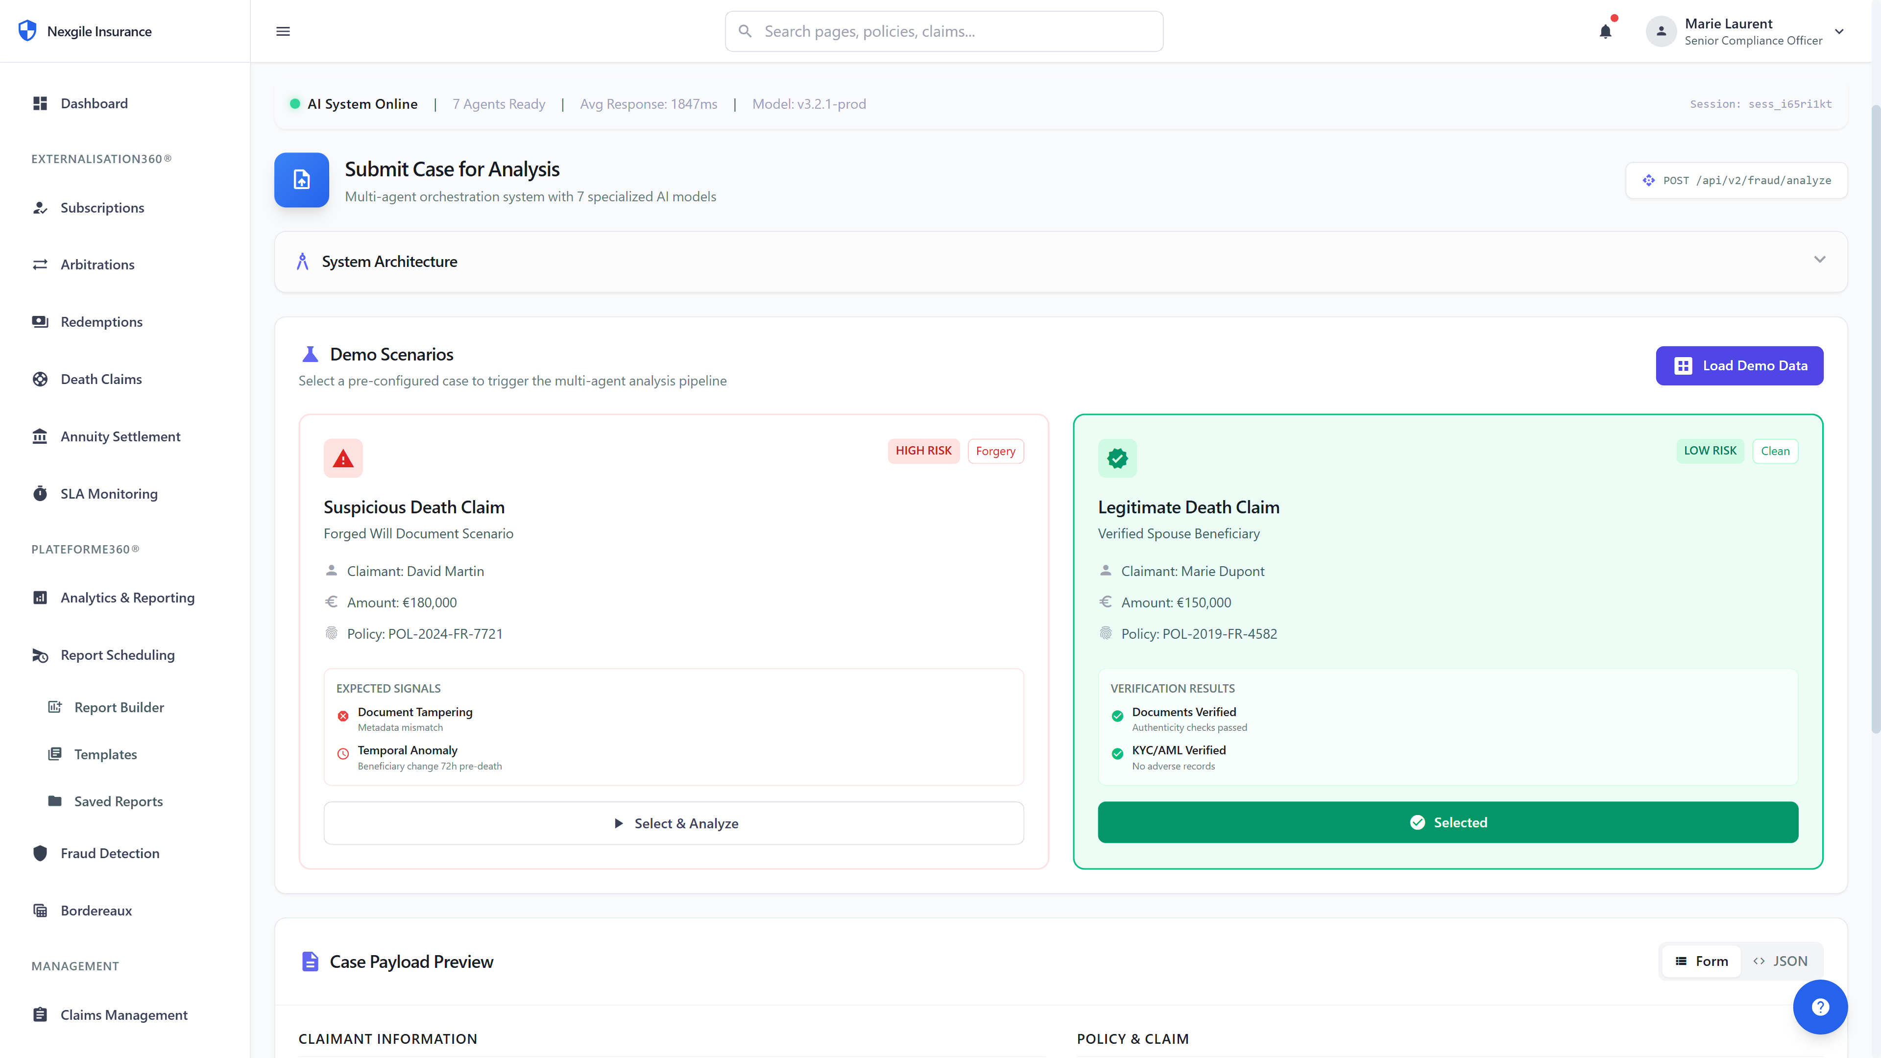This screenshot has width=1881, height=1058.
Task: Open Claims Management from the sidebar
Action: point(123,1015)
